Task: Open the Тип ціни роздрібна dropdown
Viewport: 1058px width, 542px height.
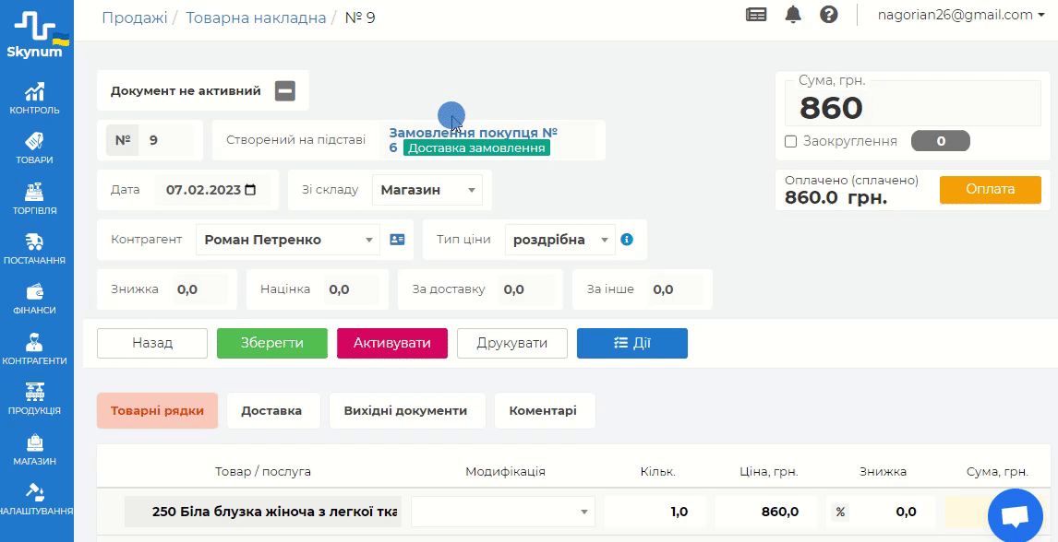Action: click(x=560, y=240)
